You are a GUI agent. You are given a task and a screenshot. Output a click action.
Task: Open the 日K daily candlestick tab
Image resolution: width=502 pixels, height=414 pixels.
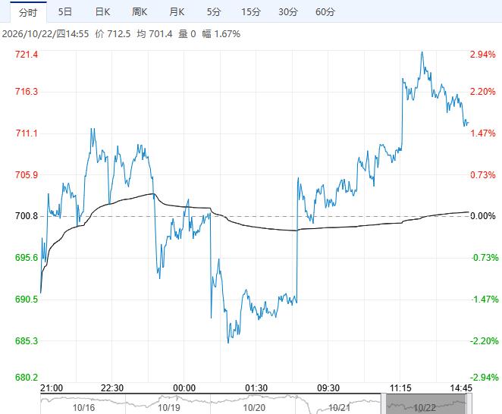coord(102,12)
